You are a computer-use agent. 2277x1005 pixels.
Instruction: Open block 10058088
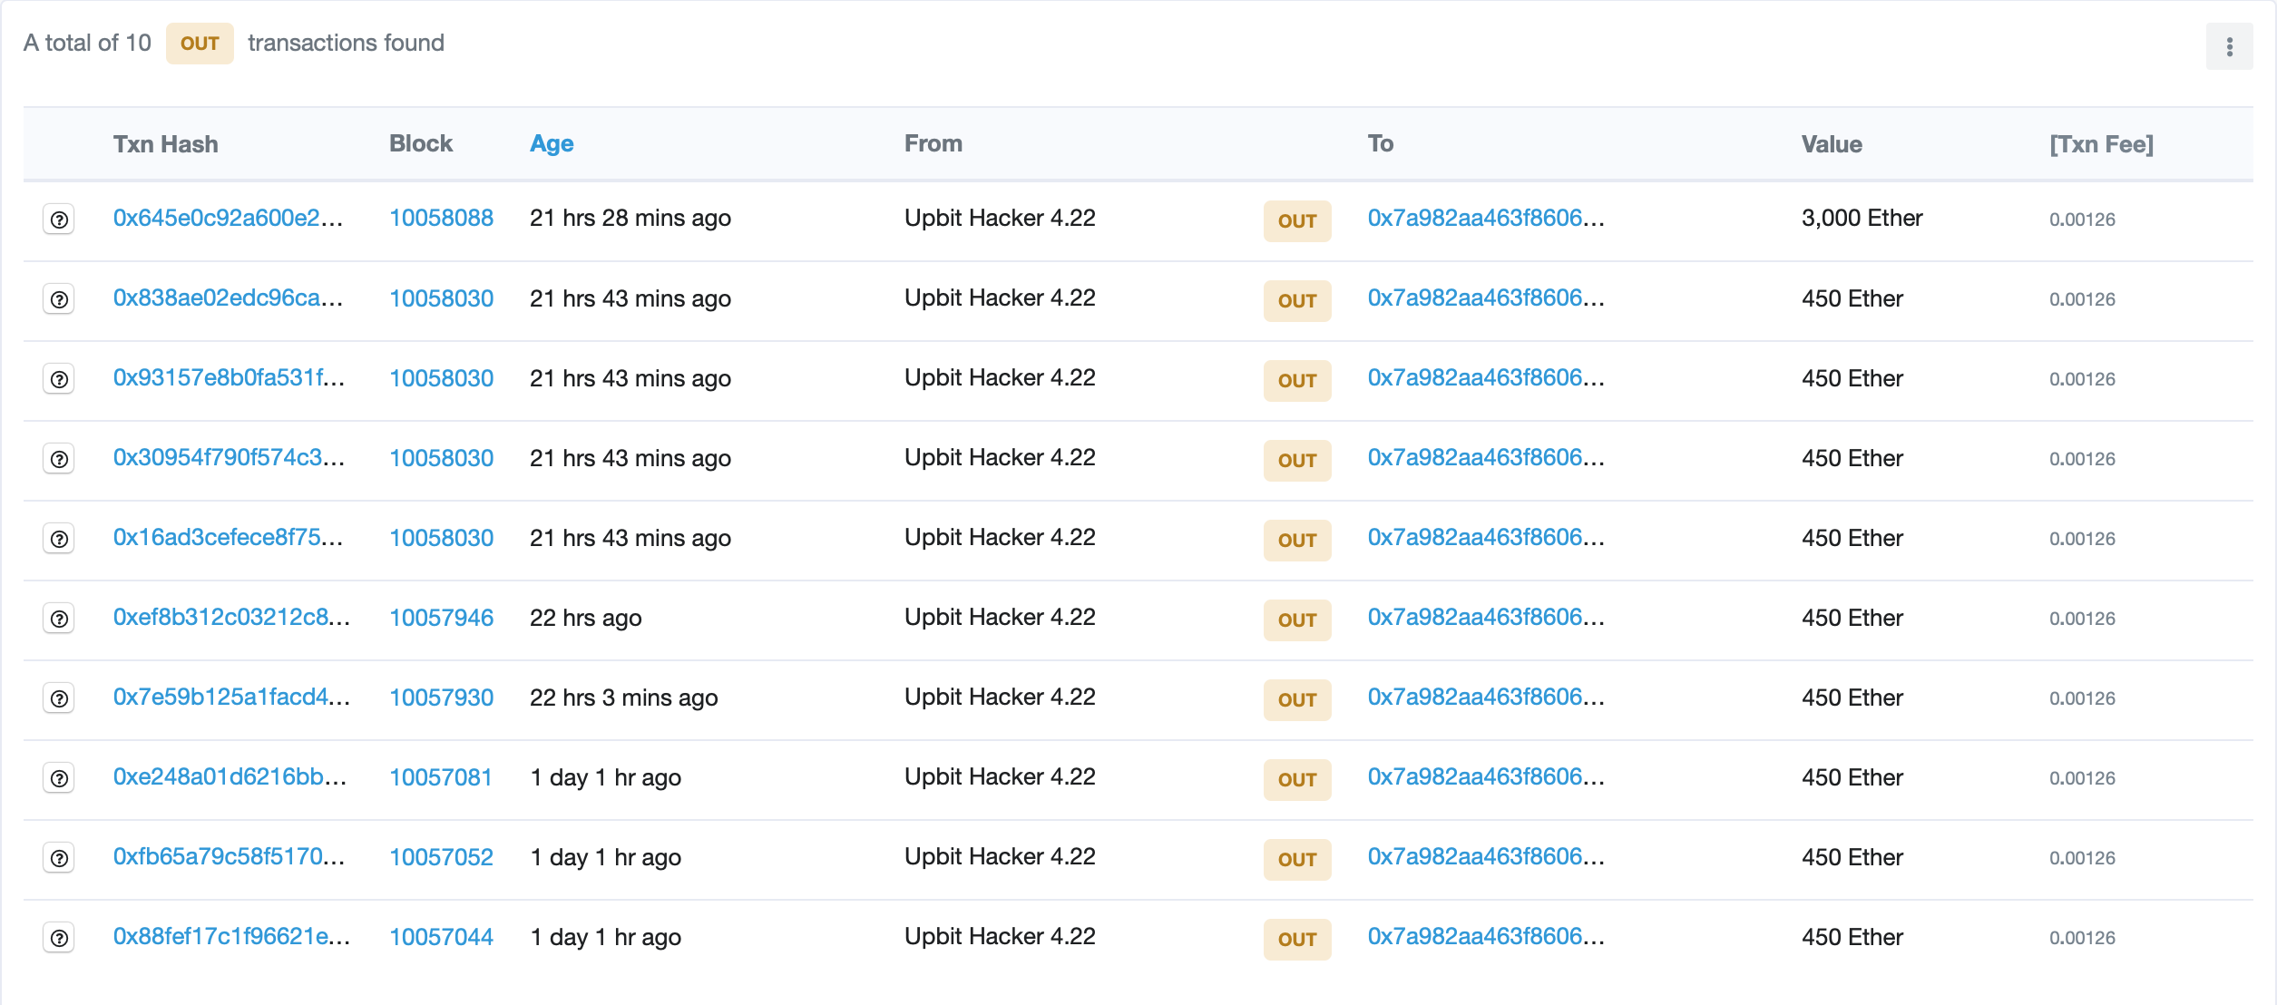pyautogui.click(x=441, y=219)
